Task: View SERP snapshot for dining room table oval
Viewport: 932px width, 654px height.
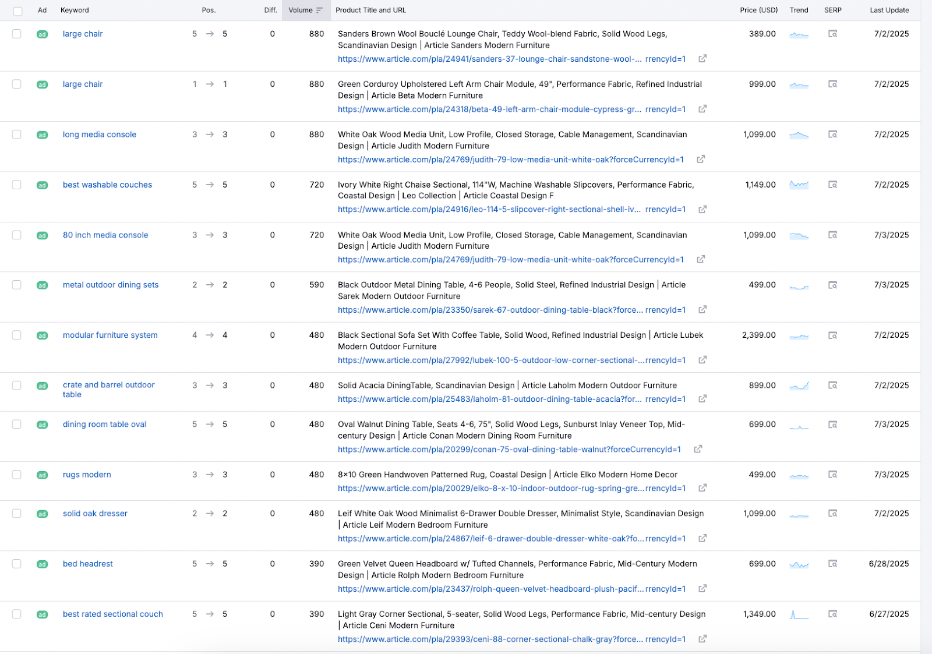Action: pyautogui.click(x=833, y=425)
